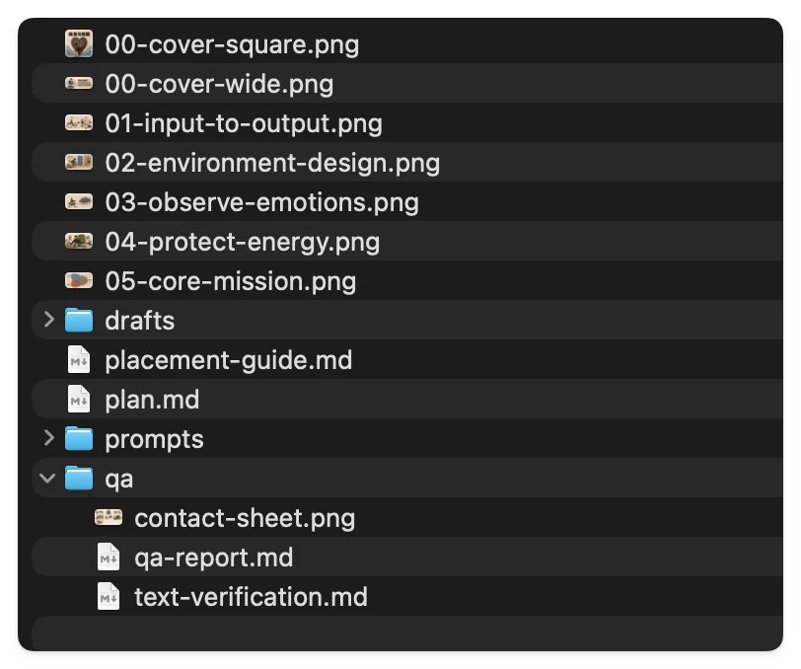Expand the drafts folder

pyautogui.click(x=49, y=320)
